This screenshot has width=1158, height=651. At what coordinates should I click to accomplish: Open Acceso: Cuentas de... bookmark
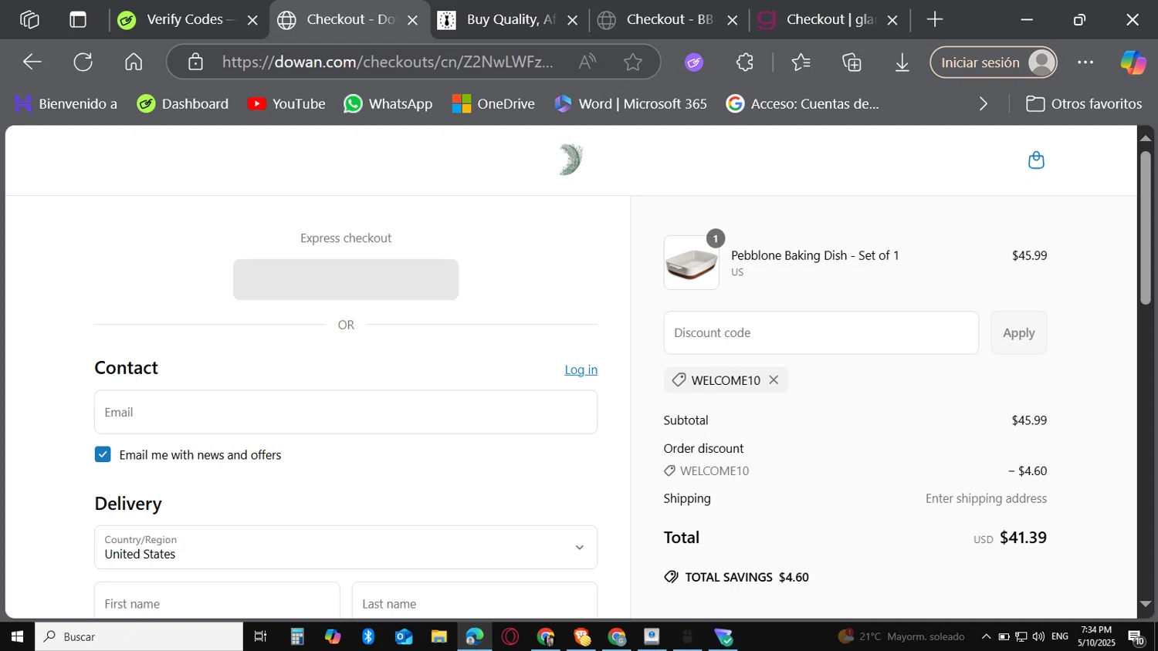pos(803,103)
